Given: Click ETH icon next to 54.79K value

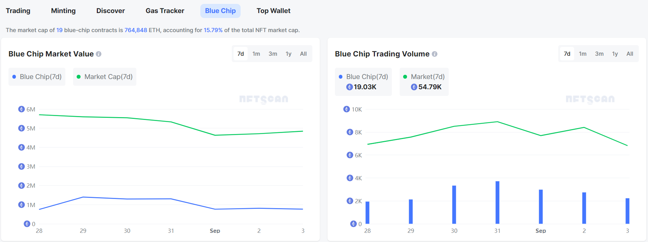Looking at the screenshot, I should (x=414, y=87).
